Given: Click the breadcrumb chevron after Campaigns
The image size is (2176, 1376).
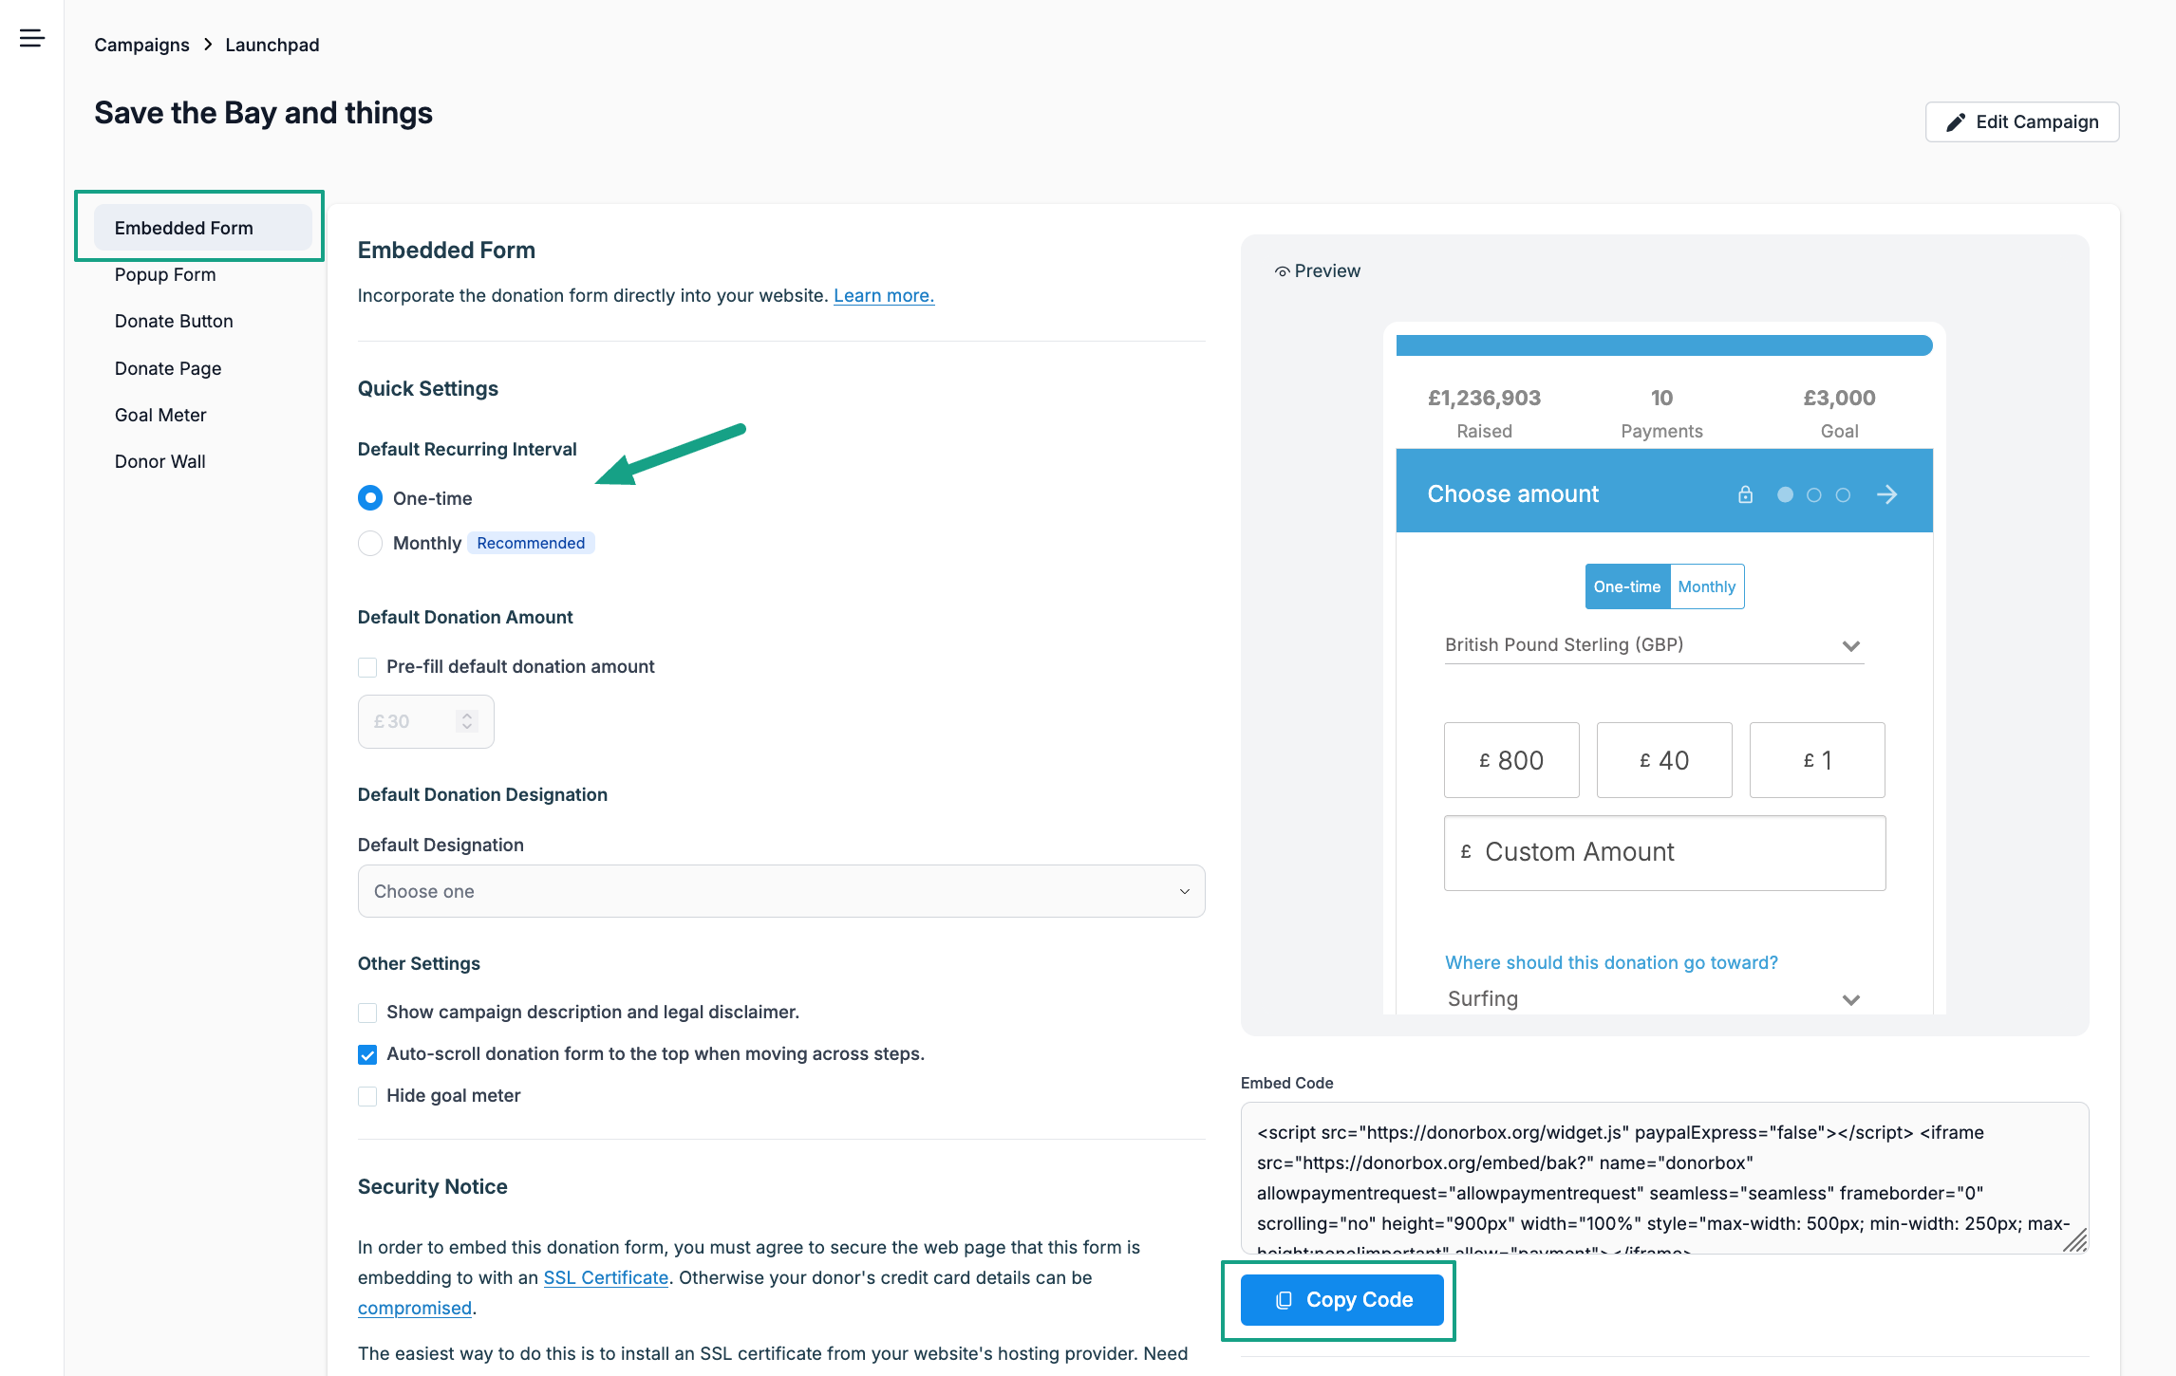Looking at the screenshot, I should coord(208,45).
